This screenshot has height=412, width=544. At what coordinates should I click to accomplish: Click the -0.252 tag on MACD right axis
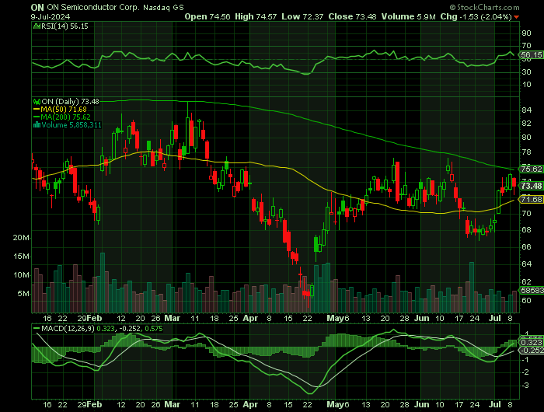click(531, 351)
